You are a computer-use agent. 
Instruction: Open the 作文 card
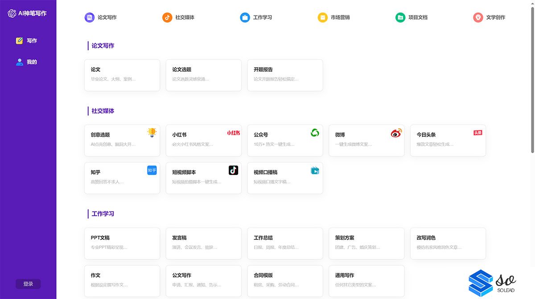[122, 281]
